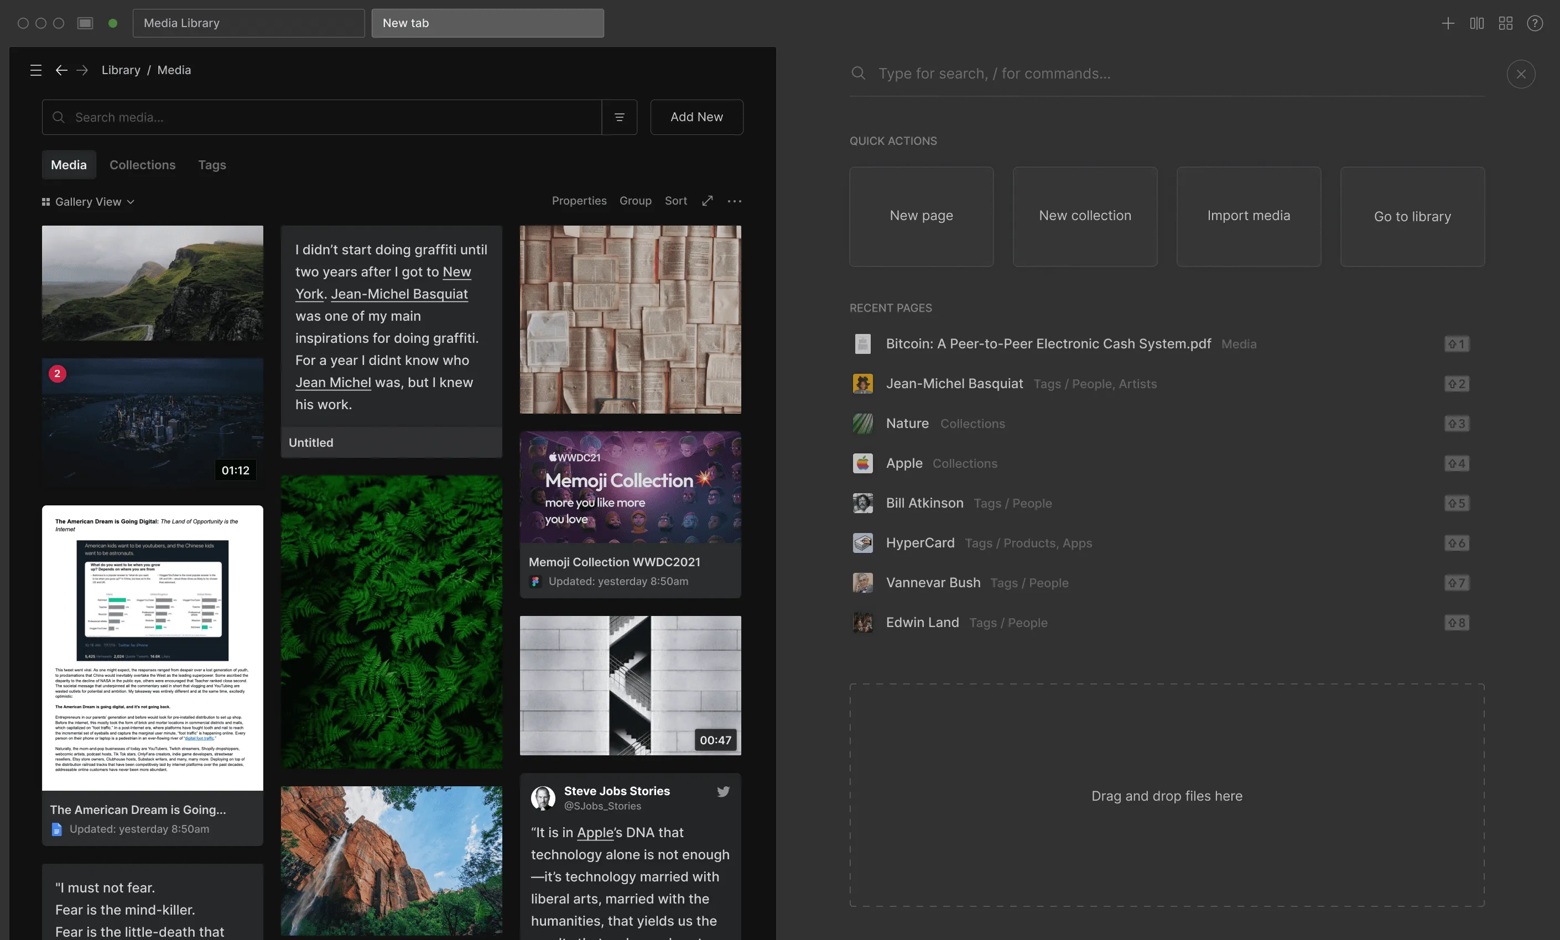
Task: Go back with the left arrow
Action: coord(61,70)
